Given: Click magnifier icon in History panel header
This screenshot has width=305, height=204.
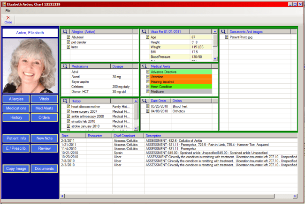Looking at the screenshot, I should [x=66, y=101].
